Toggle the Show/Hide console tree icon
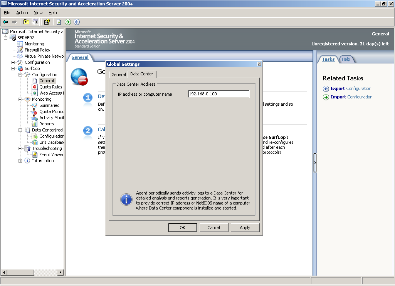This screenshot has height=286, width=395. click(x=35, y=22)
